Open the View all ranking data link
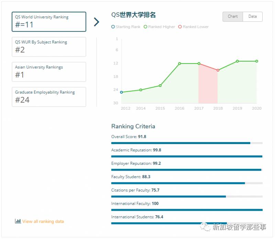 [x=43, y=221]
